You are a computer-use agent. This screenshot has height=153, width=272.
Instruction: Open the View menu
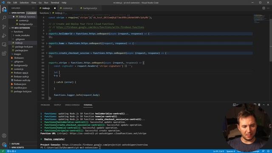click(x=34, y=3)
